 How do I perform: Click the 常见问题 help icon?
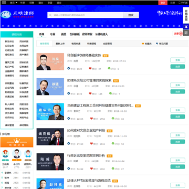click(157, 44)
